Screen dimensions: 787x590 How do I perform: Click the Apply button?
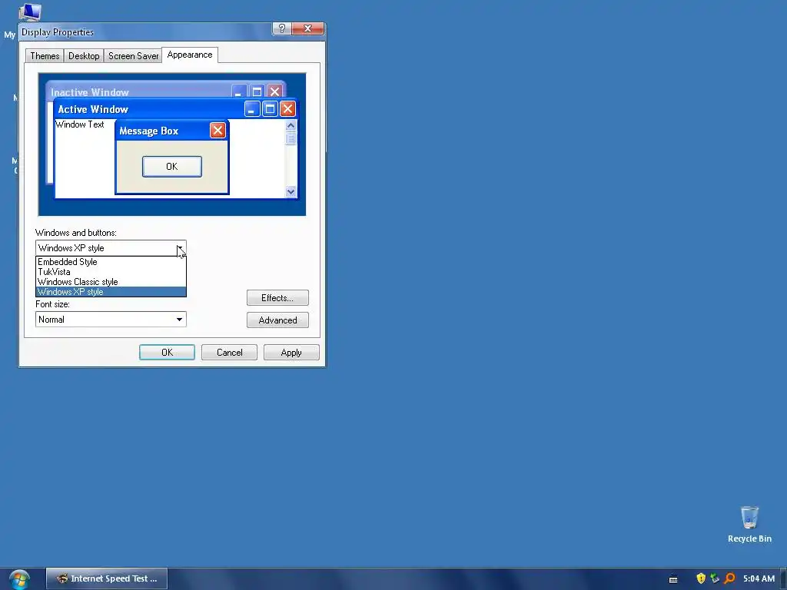291,352
